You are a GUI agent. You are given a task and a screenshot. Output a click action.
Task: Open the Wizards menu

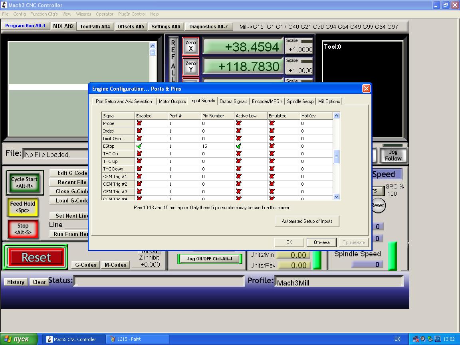coord(83,14)
